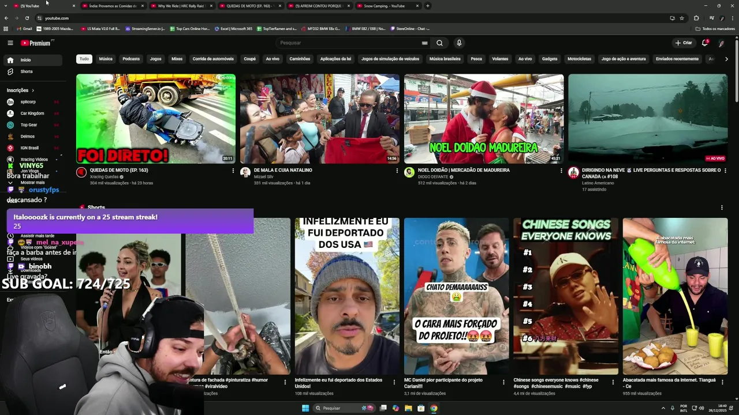Open the Mizael Silv channel avatar

(245, 172)
